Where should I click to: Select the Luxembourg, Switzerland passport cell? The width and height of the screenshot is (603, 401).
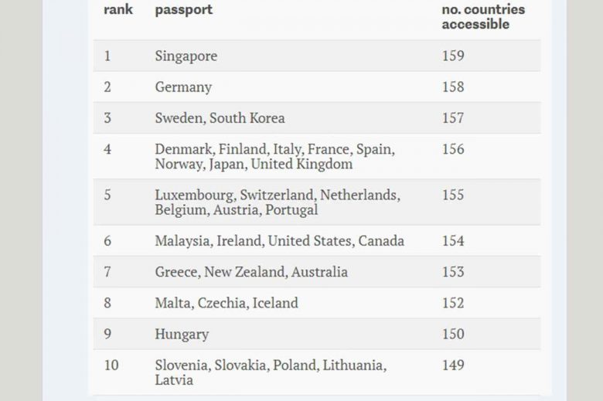[x=277, y=202]
